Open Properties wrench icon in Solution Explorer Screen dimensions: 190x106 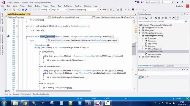[173, 18]
